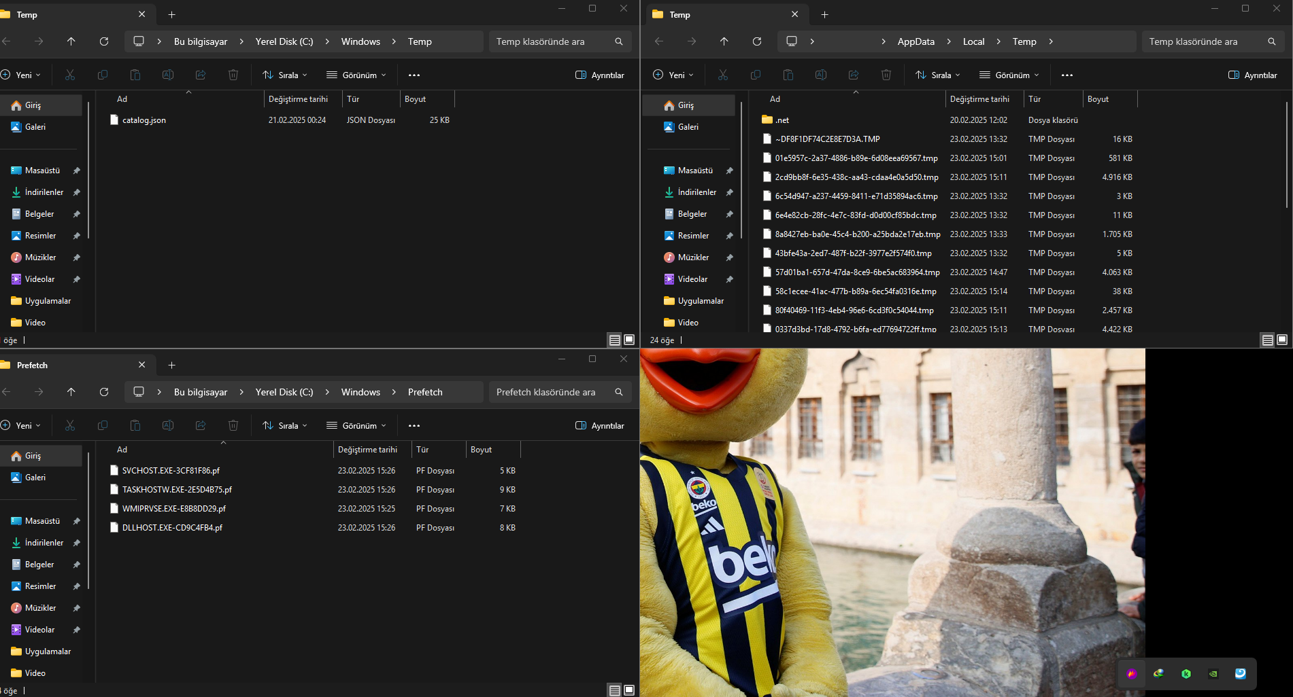Open the three-dots menu in the Prefetch window
Screen dimensions: 1293x697
click(x=414, y=425)
